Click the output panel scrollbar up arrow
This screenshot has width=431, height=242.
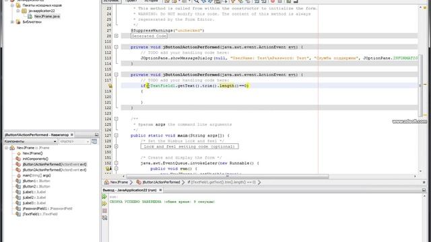point(424,196)
